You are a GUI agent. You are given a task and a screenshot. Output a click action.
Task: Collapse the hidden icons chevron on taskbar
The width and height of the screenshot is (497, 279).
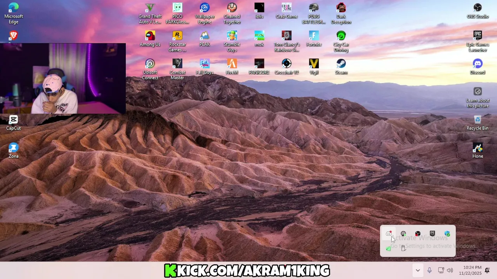[418, 270]
